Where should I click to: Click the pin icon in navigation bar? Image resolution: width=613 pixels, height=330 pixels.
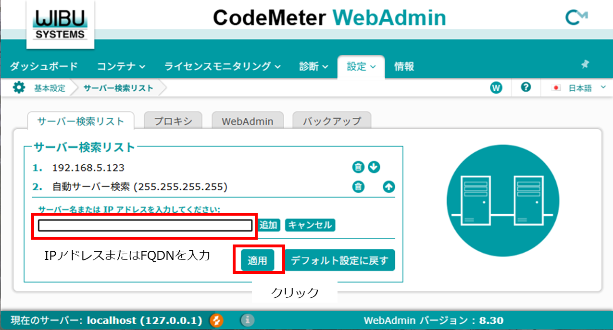[x=585, y=64]
